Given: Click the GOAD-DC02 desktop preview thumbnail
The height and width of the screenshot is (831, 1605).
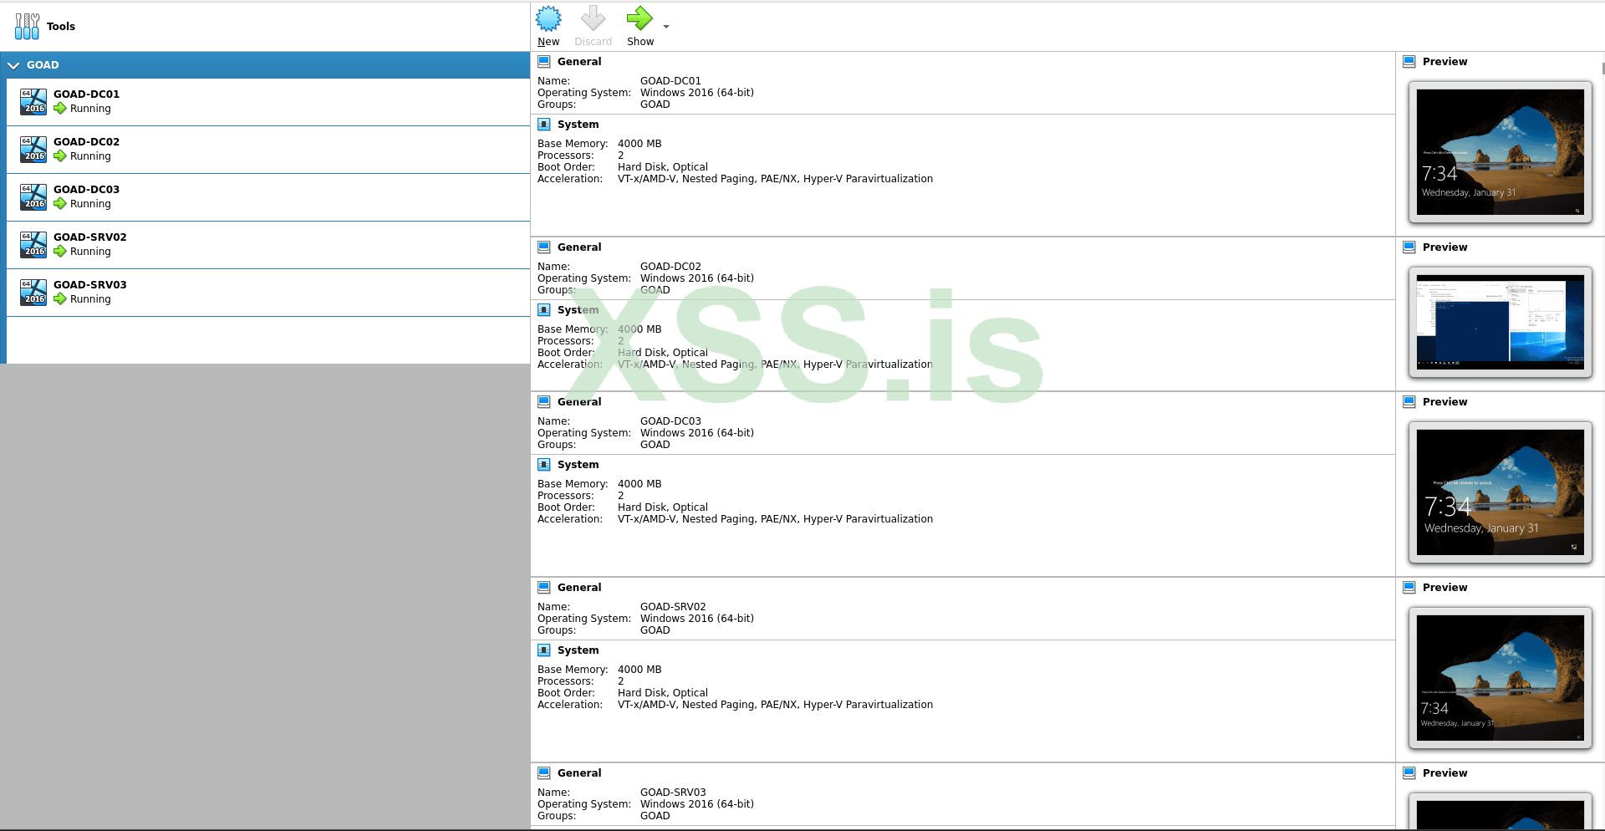Looking at the screenshot, I should click(1501, 323).
